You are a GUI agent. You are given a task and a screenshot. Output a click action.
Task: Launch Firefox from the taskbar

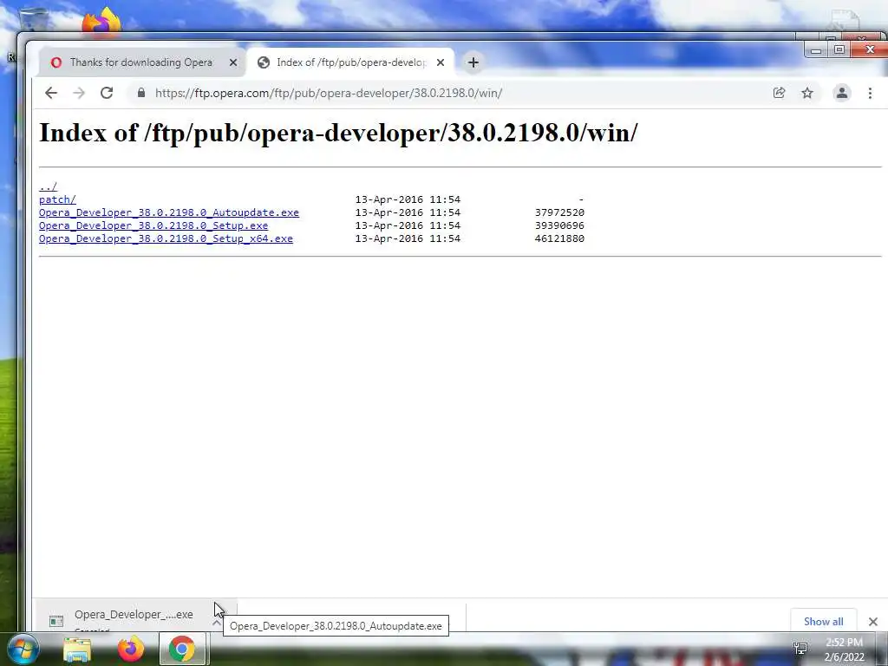tap(130, 649)
